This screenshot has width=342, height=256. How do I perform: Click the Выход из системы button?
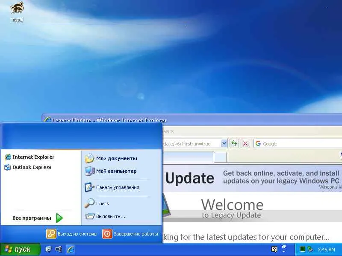(71, 234)
